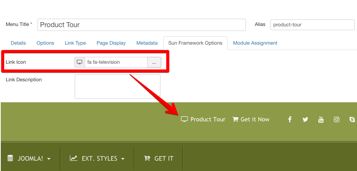Click the cart icon beside GET IT
This screenshot has width=357, height=171.
(x=147, y=158)
